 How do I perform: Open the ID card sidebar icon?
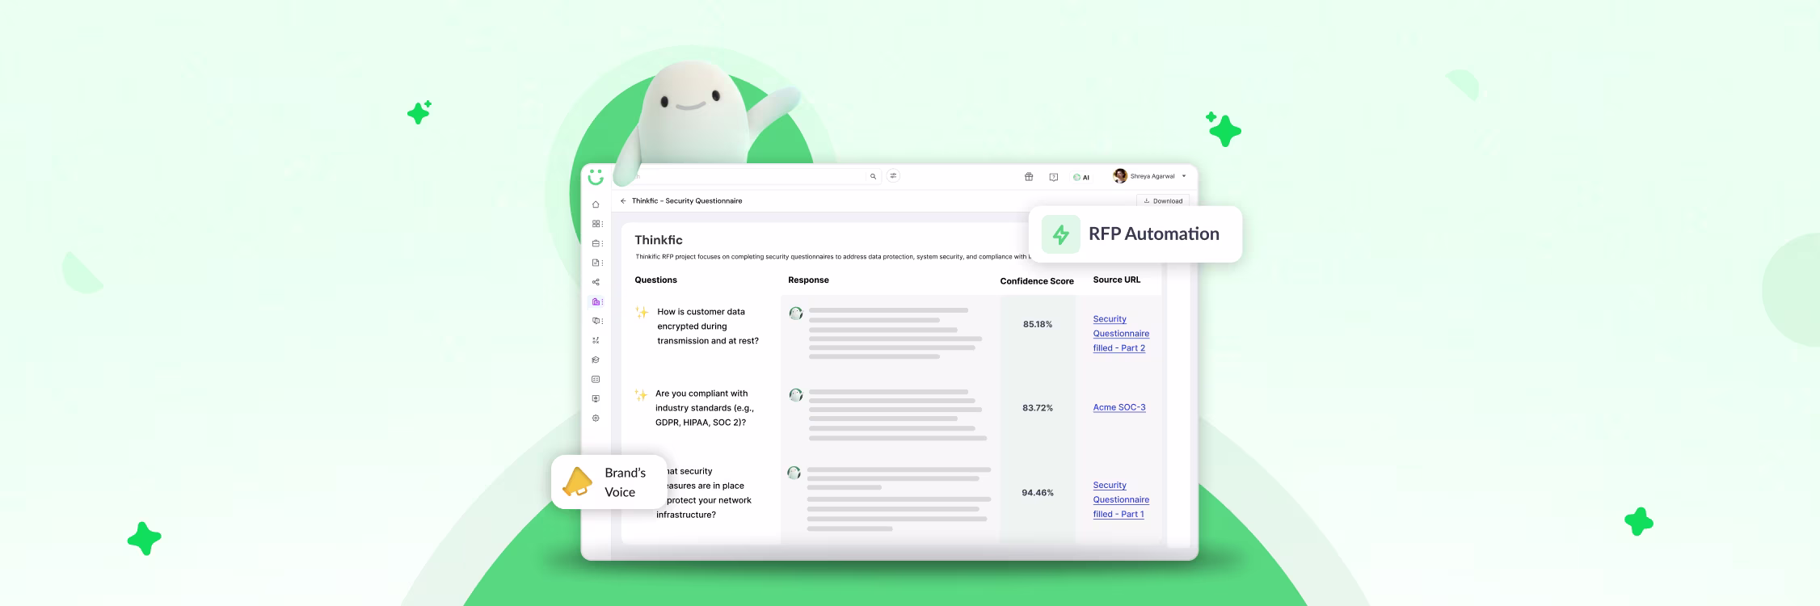(596, 379)
